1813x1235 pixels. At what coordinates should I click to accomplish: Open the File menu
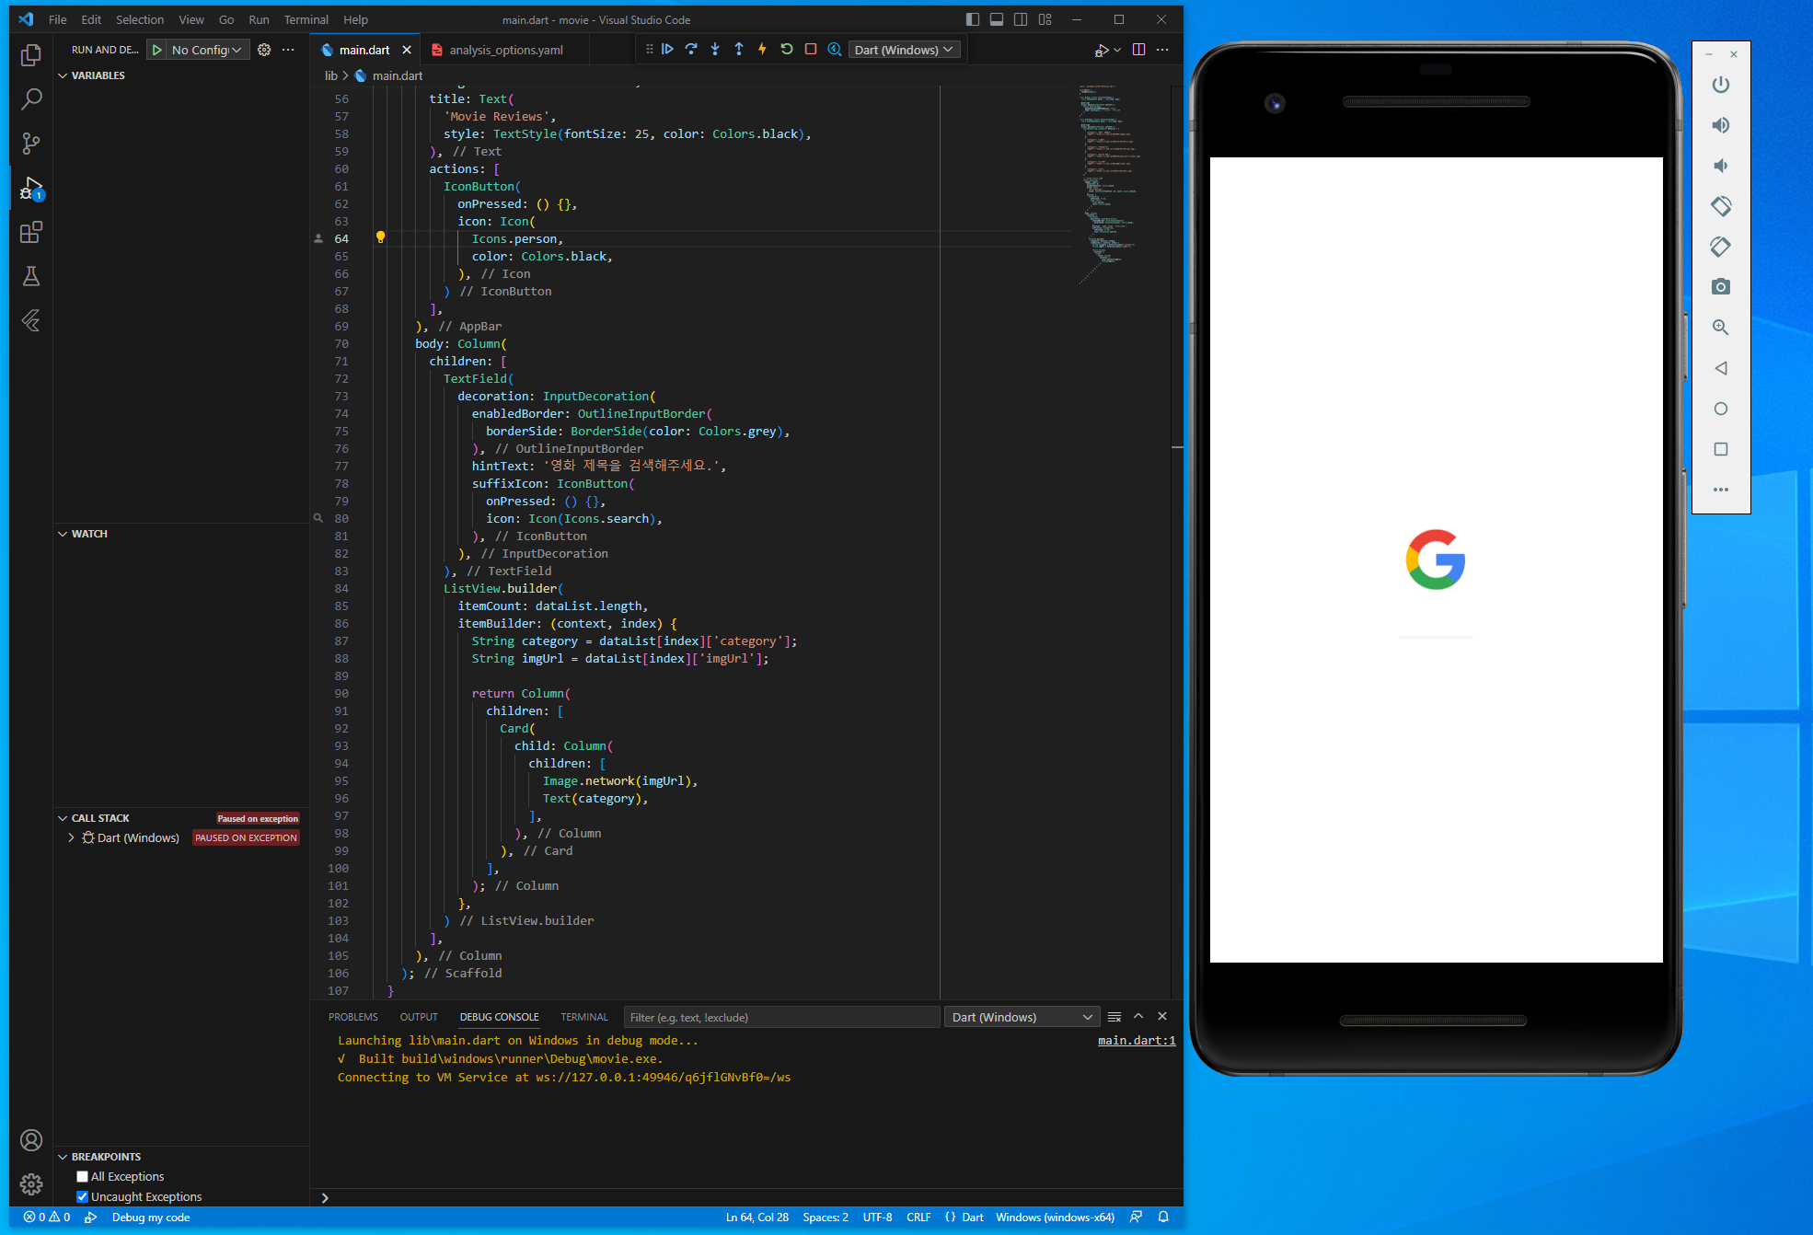57,19
